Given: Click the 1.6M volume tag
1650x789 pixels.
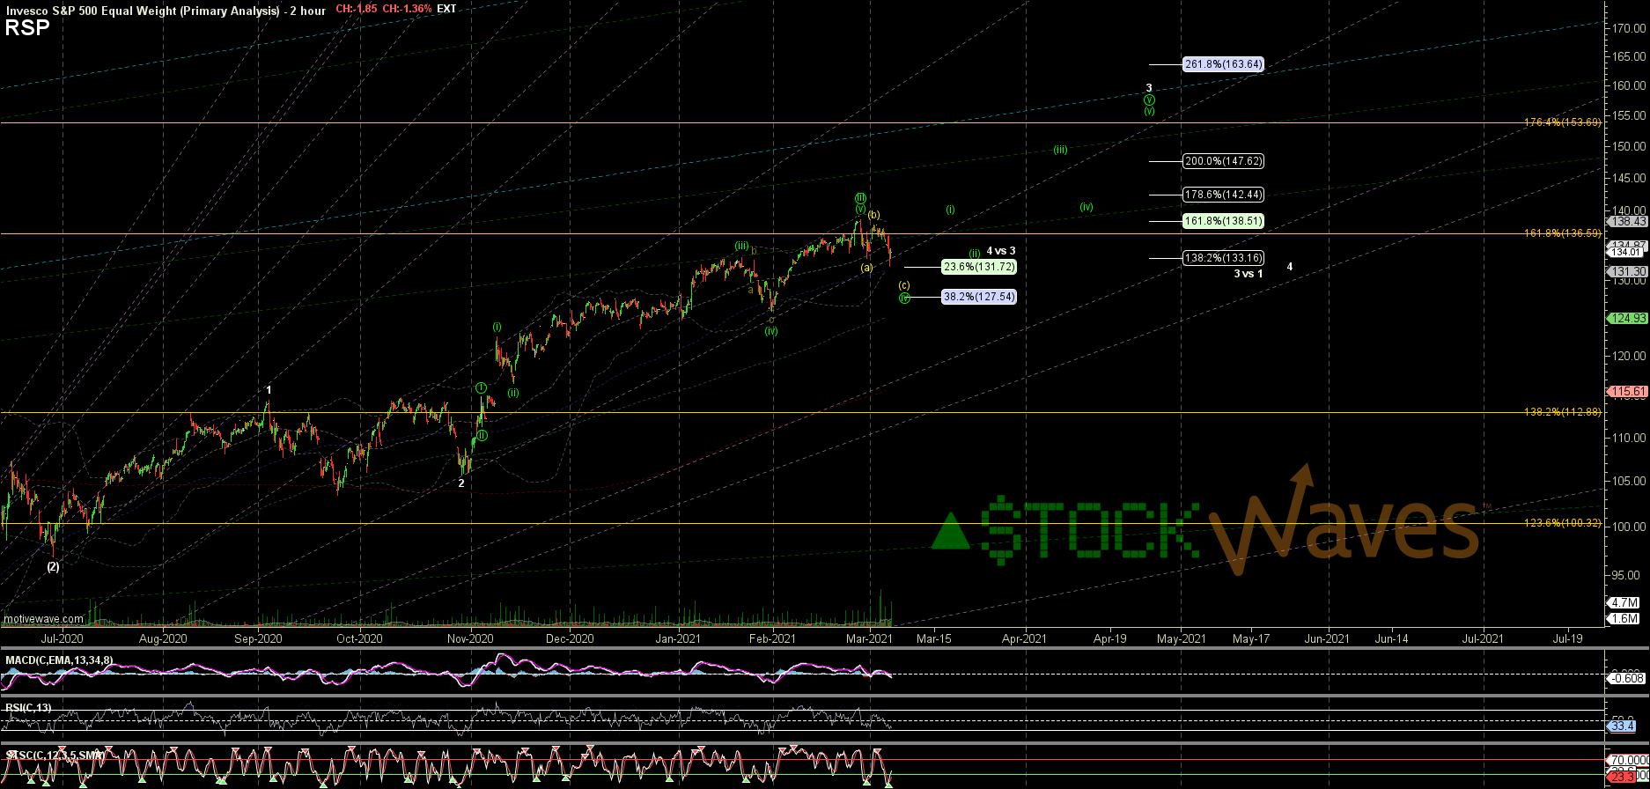Looking at the screenshot, I should (1624, 619).
